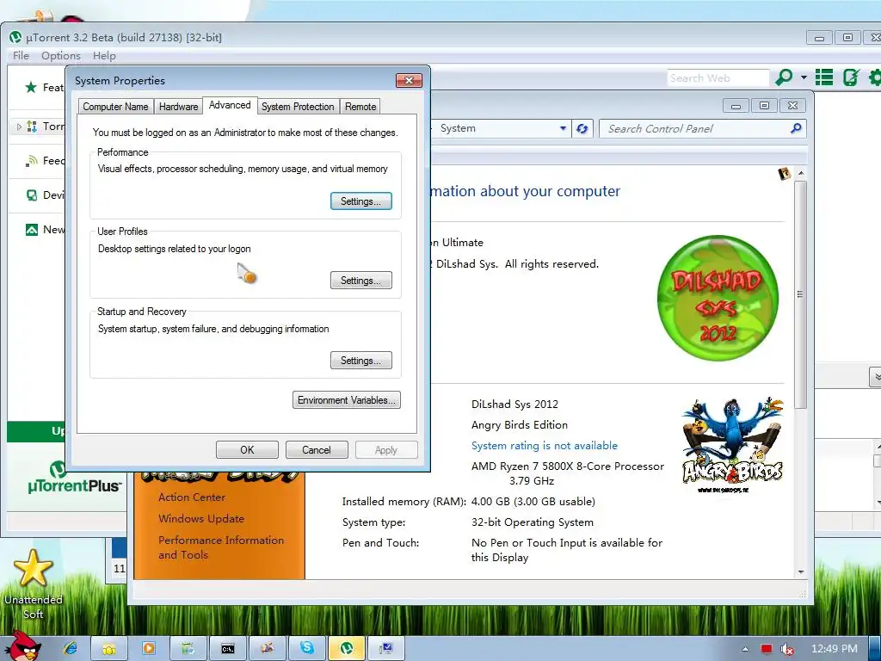Open the help icon in System window
This screenshot has height=661, width=881.
[x=785, y=174]
